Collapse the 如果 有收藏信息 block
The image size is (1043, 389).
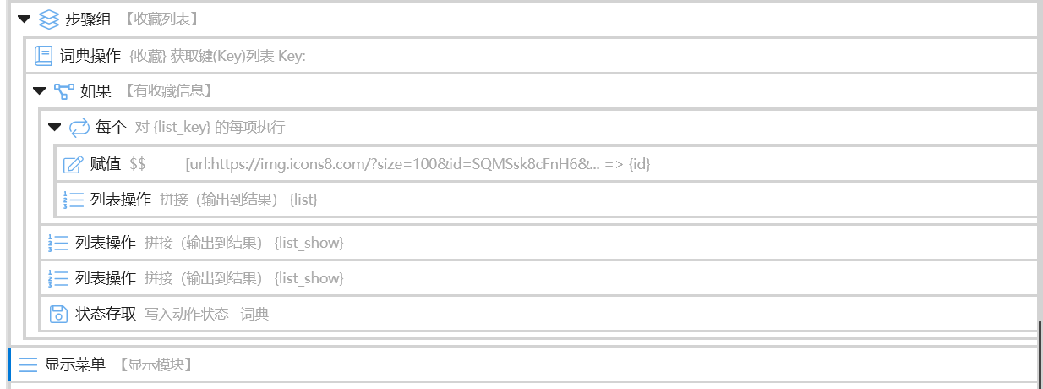(x=39, y=91)
